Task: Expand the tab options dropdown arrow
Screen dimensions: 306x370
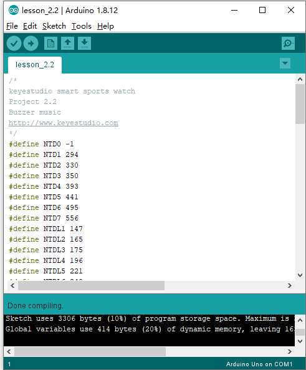Action: (x=285, y=64)
